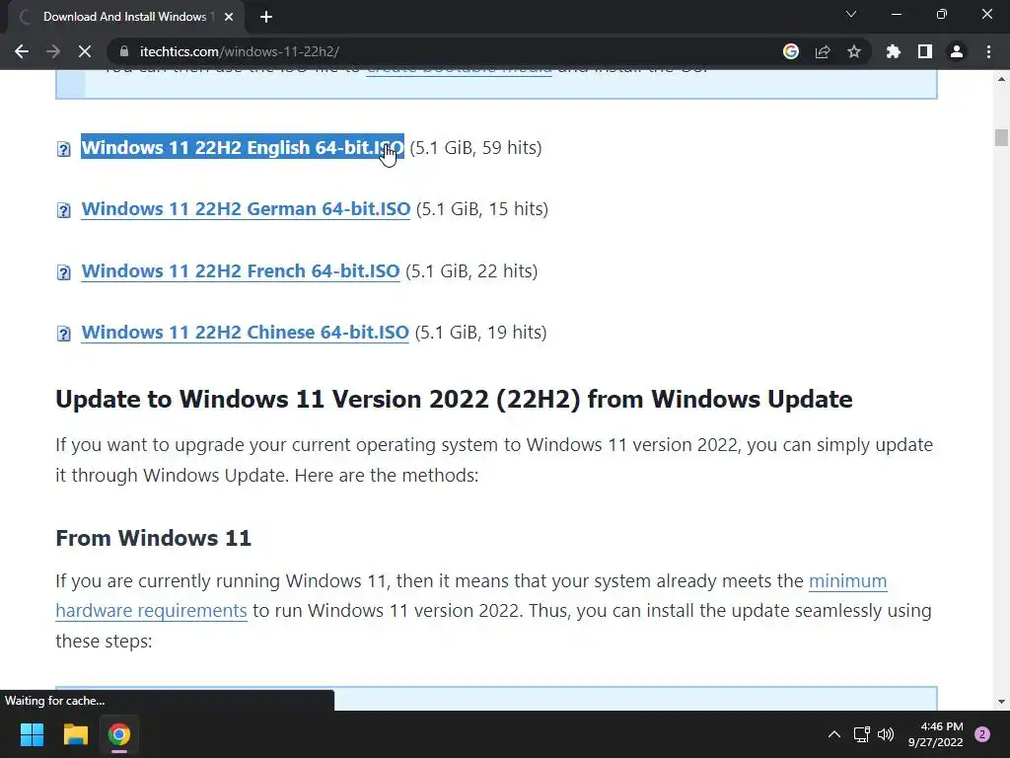Click the text (5.1 GiB, 15 hits)
Image resolution: width=1010 pixels, height=758 pixels.
482,209
